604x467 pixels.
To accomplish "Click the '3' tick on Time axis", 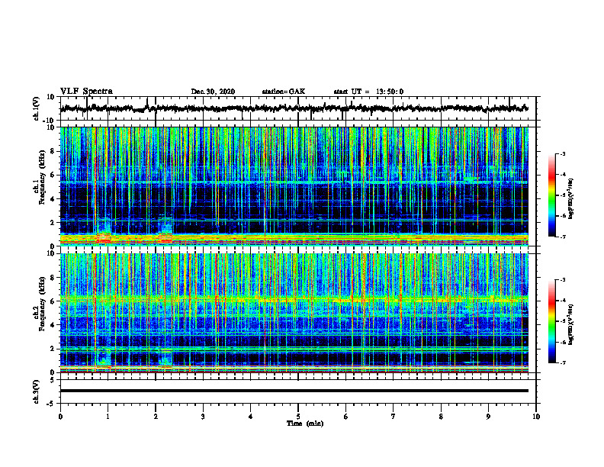I will (203, 417).
